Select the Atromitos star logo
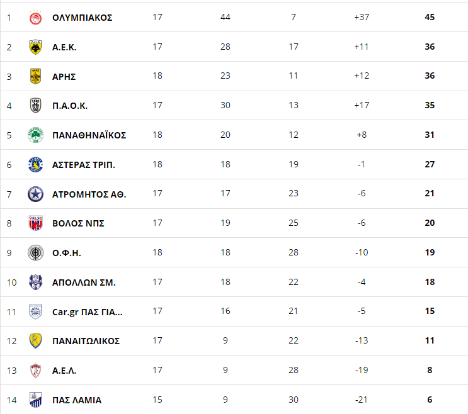Image resolution: width=468 pixels, height=414 pixels. [35, 194]
